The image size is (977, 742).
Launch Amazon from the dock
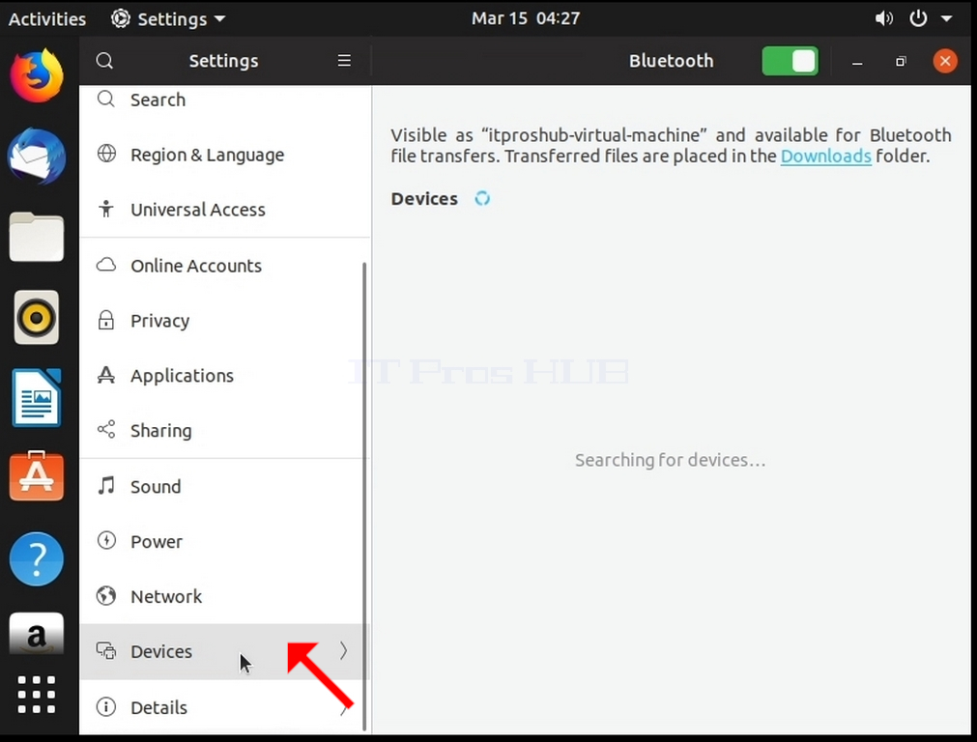[x=36, y=634]
